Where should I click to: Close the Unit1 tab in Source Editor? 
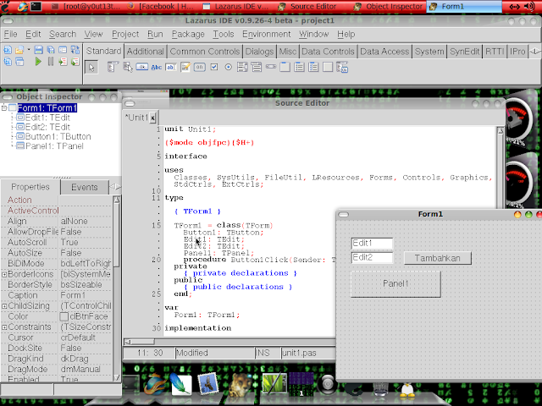pyautogui.click(x=152, y=118)
